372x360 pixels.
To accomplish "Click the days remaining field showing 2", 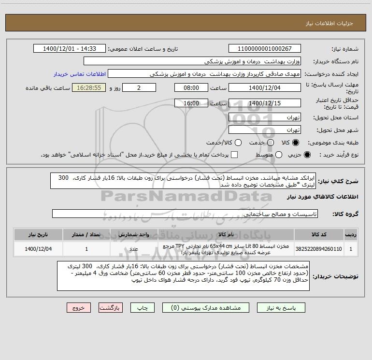I will pyautogui.click(x=139, y=87).
